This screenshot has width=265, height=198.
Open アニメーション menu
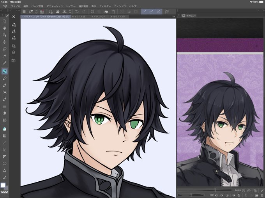click(x=55, y=6)
